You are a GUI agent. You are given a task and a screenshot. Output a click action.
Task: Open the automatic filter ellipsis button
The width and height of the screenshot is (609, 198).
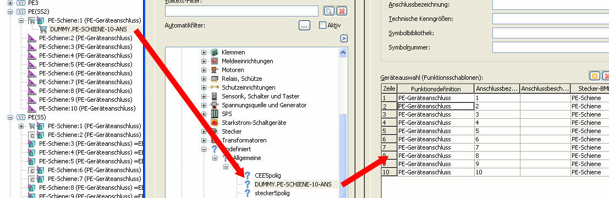(305, 25)
